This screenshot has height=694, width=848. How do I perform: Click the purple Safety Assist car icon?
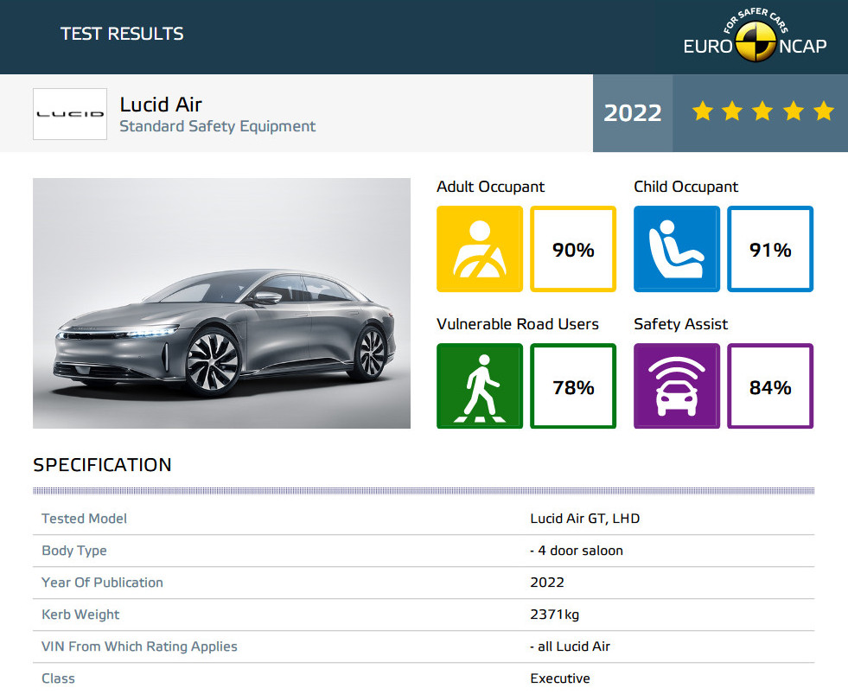pos(677,385)
